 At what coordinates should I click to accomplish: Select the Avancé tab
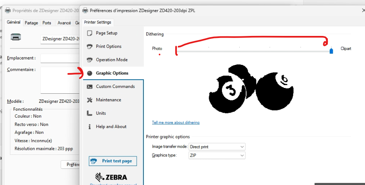[x=64, y=23]
